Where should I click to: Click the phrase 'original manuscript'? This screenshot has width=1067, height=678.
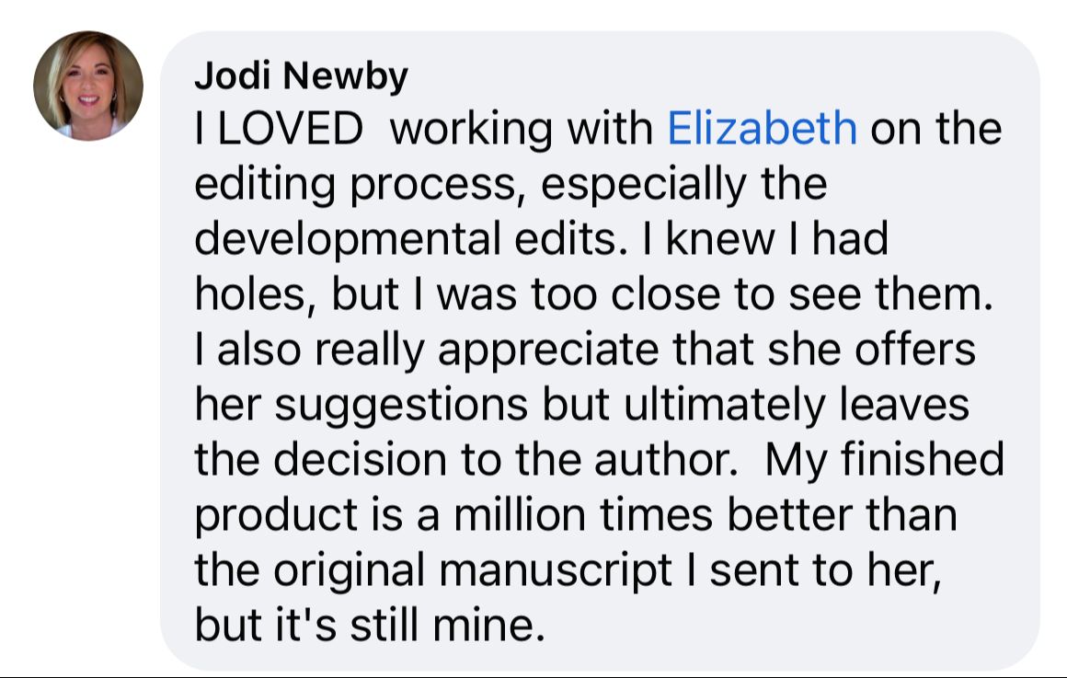[x=472, y=570]
